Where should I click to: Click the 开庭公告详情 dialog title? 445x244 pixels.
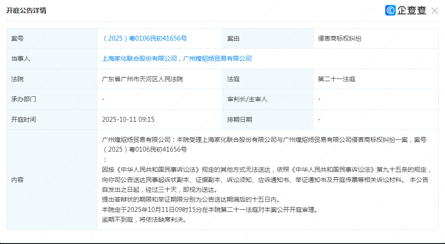coord(26,11)
